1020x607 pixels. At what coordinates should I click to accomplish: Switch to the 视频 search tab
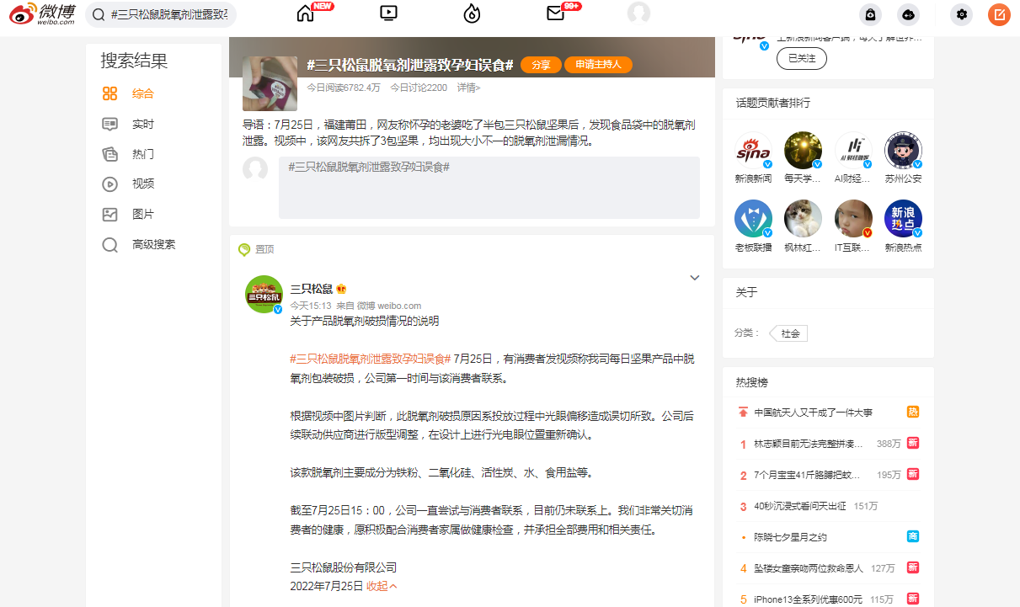[x=143, y=184]
